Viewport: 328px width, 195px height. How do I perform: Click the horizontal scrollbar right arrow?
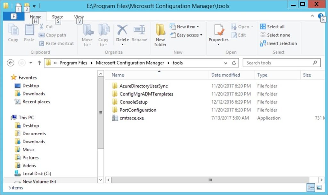tap(322, 180)
